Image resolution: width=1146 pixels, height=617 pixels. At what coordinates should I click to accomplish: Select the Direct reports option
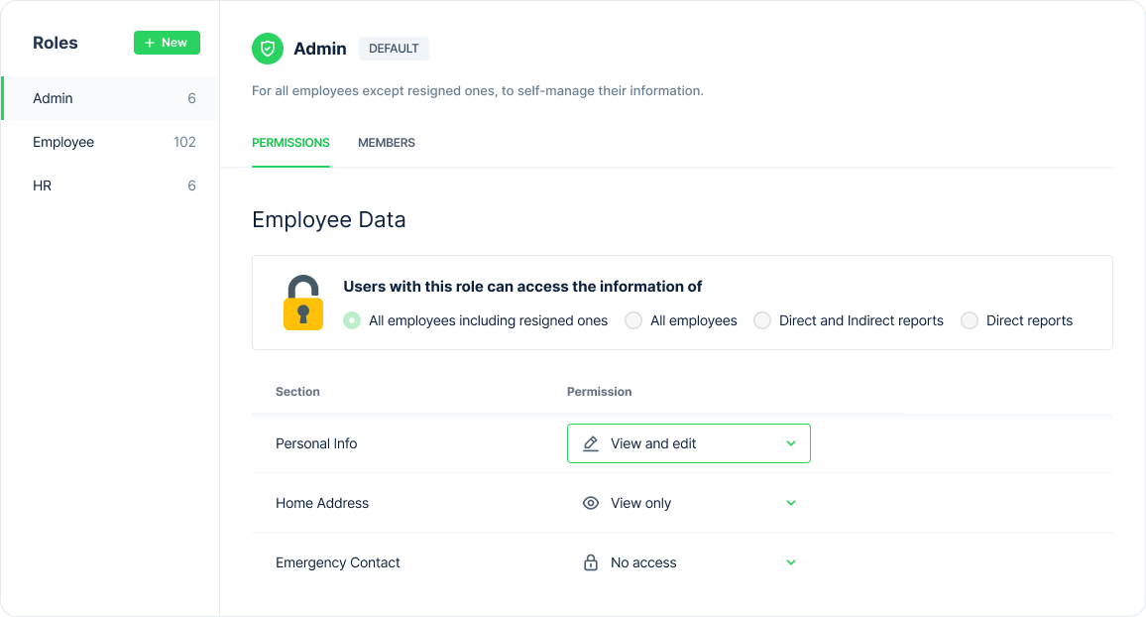point(969,320)
